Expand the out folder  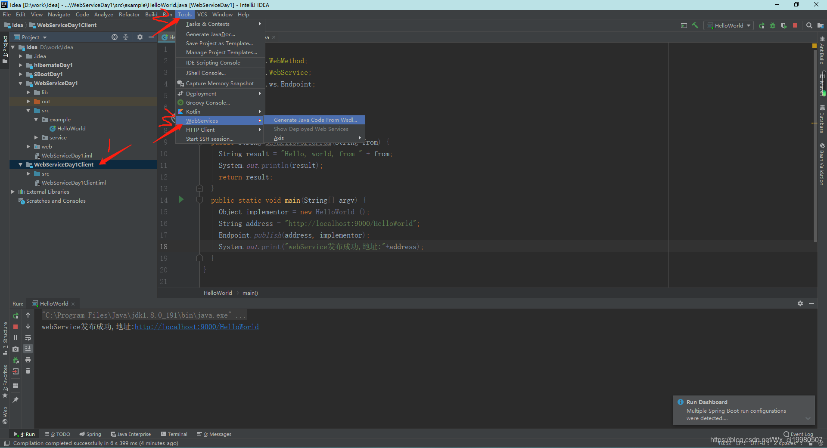[x=28, y=102]
